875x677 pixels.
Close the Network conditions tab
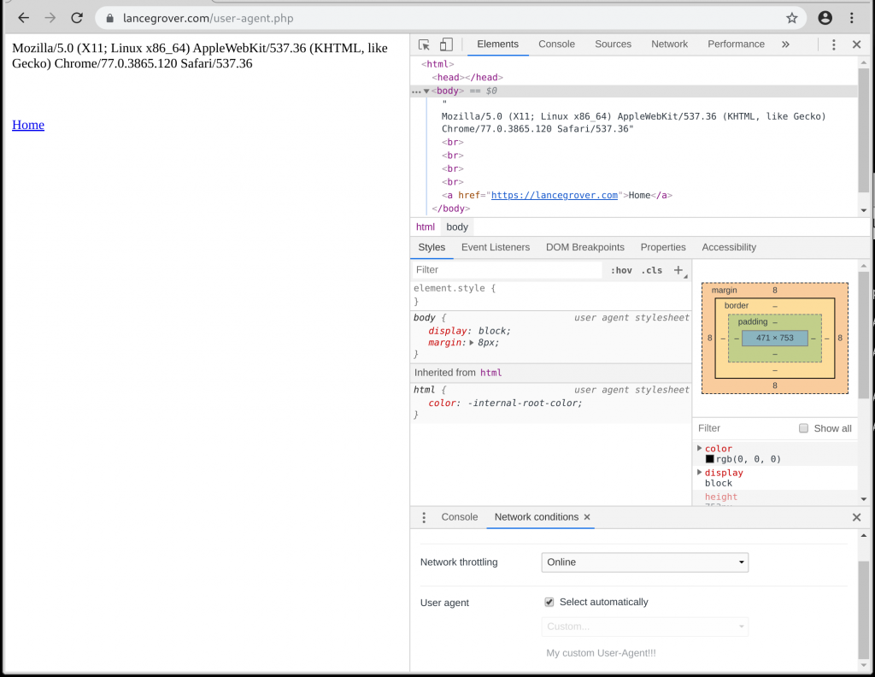pos(587,517)
